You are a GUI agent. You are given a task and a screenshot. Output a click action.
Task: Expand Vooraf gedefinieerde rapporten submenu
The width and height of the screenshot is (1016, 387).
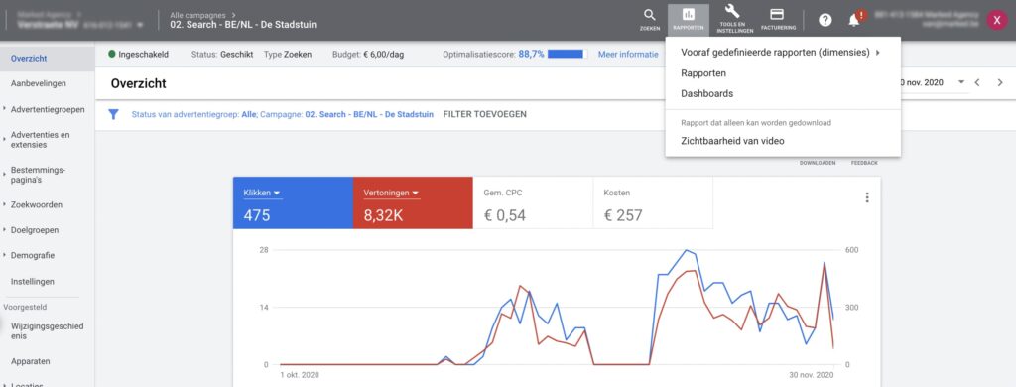tap(782, 53)
